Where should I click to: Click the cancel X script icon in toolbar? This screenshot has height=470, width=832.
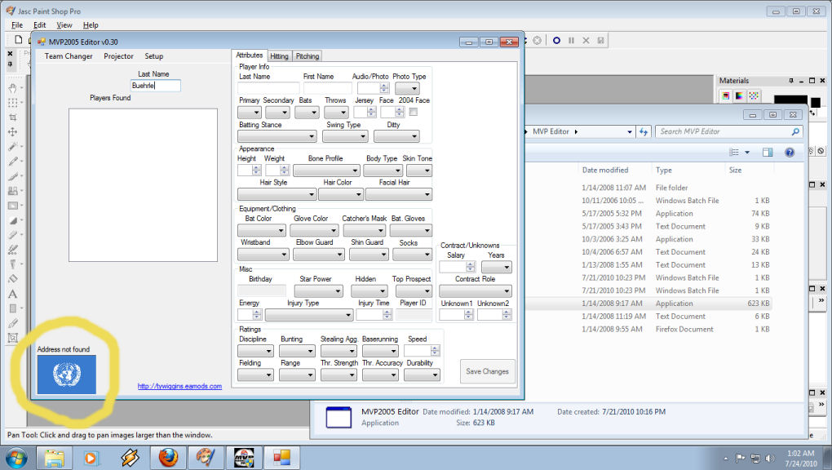coord(586,40)
